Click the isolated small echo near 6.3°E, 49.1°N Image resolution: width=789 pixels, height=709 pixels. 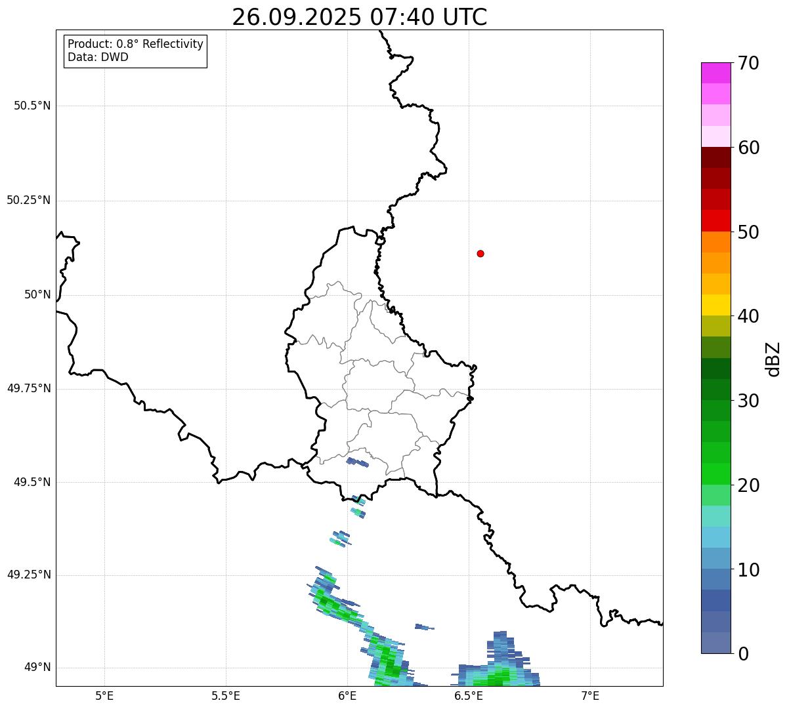click(x=424, y=627)
